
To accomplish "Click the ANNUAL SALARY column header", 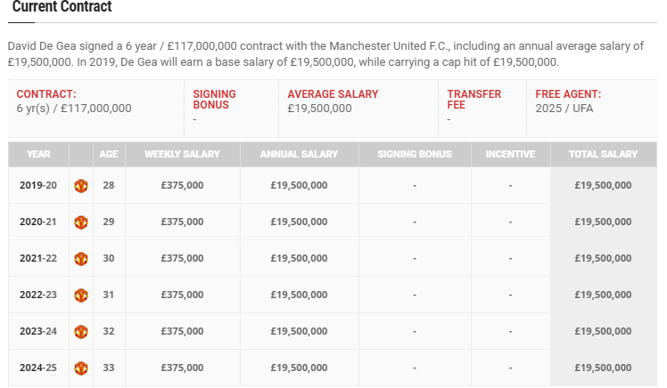I will 299,154.
